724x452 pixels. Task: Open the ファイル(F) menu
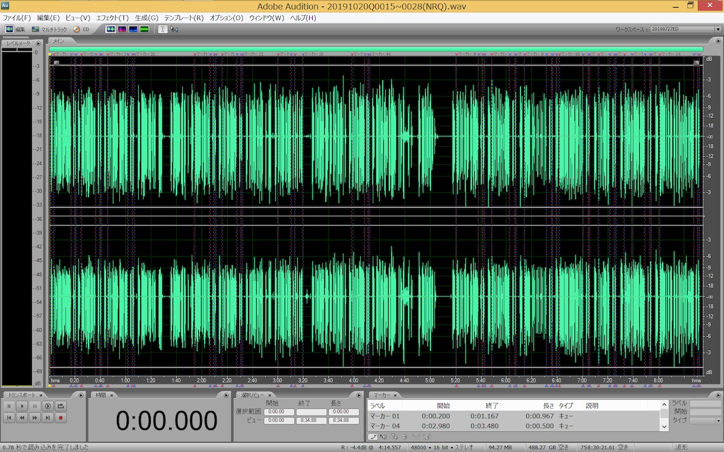(x=17, y=18)
